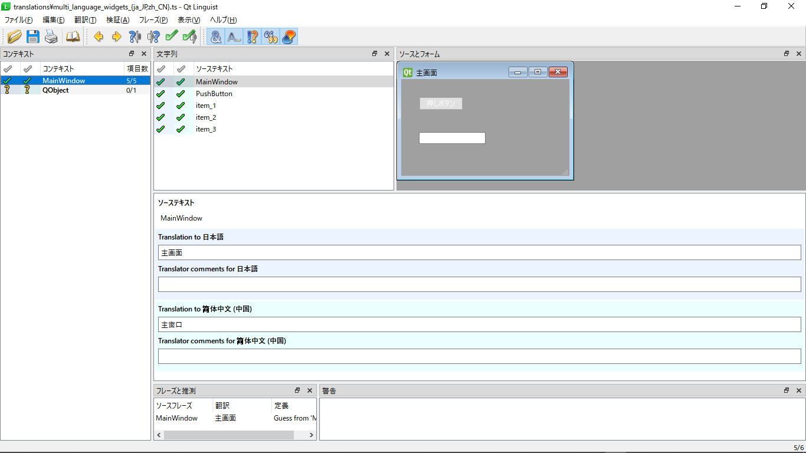The width and height of the screenshot is (806, 453).
Task: Jump to the next unfinished item
Action: 153,37
